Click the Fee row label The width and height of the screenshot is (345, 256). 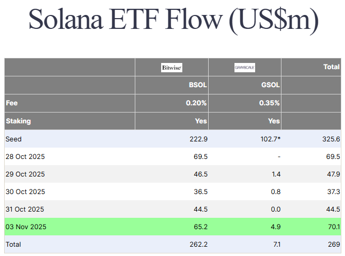tap(11, 103)
